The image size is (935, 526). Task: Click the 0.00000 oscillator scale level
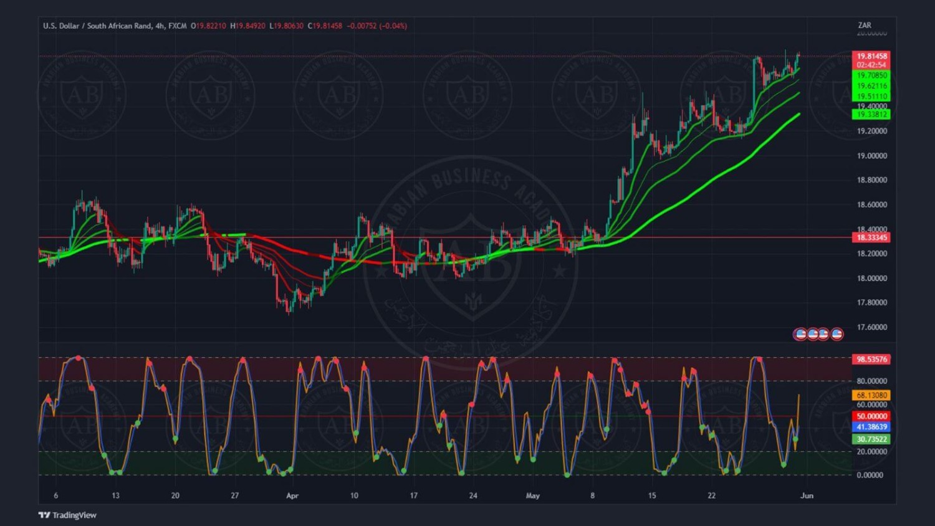click(870, 475)
